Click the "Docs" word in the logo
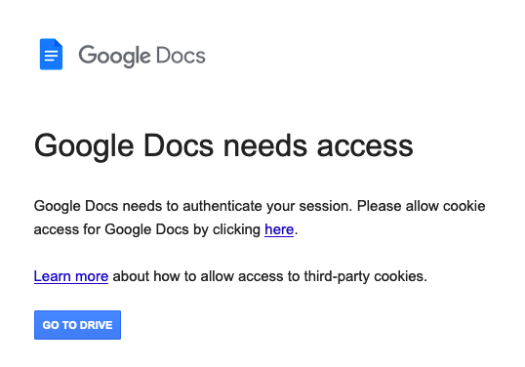 click(181, 56)
